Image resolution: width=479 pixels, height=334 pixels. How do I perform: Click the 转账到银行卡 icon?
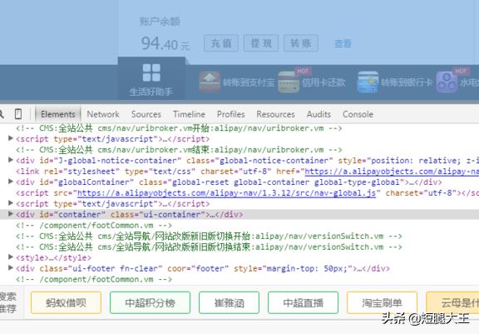point(368,82)
